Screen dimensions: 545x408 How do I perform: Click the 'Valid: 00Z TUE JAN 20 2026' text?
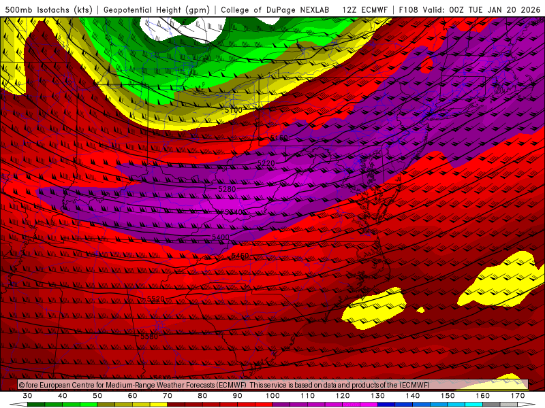(482, 10)
